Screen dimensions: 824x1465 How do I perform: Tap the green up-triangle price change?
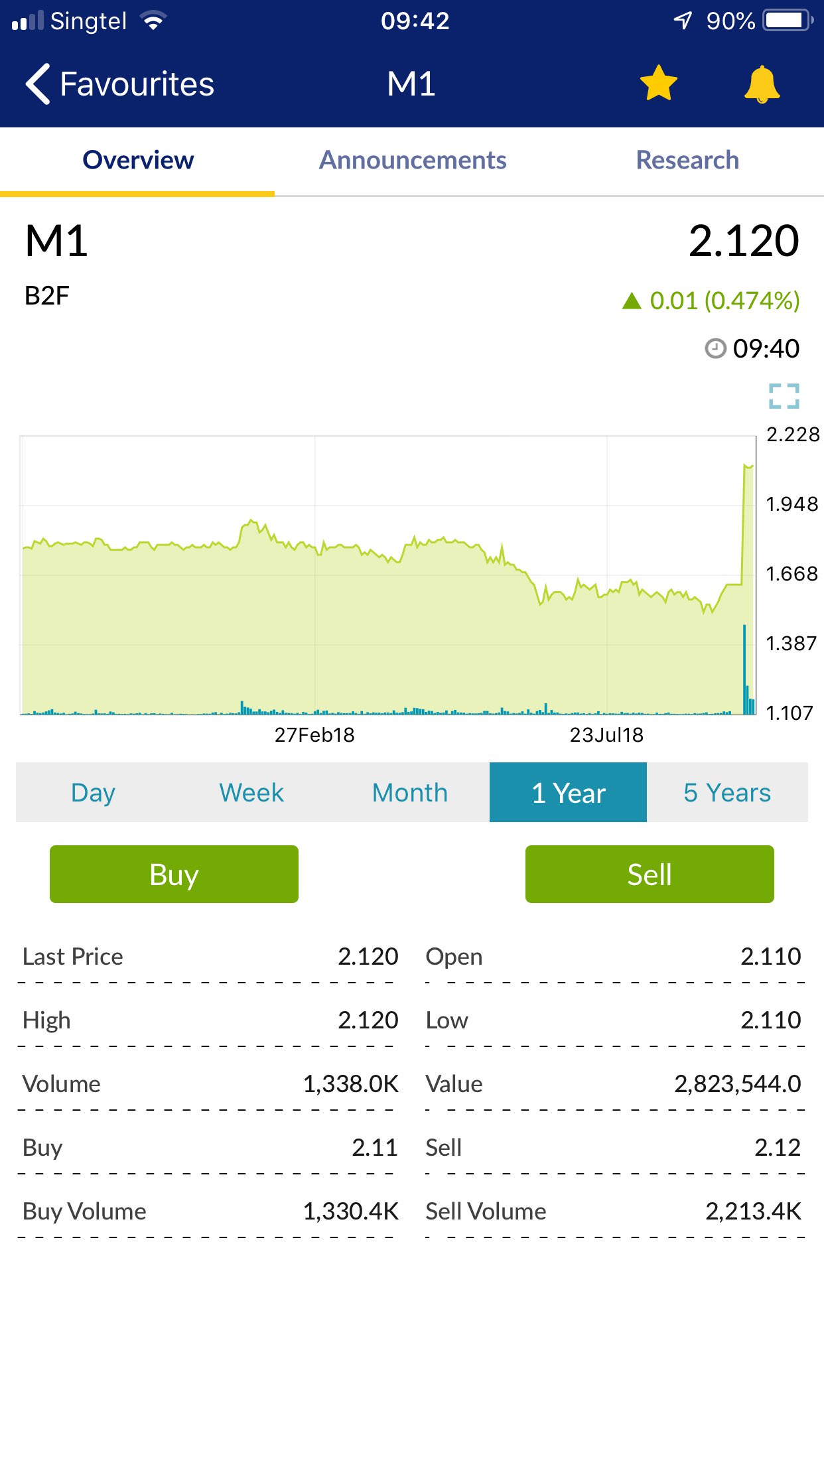632,301
